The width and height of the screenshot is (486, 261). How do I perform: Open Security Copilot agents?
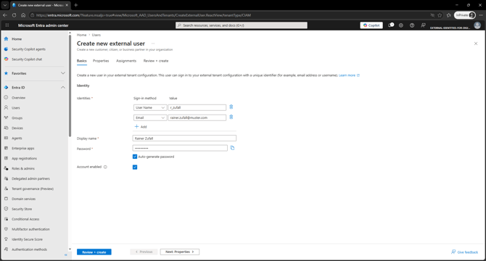(x=28, y=49)
